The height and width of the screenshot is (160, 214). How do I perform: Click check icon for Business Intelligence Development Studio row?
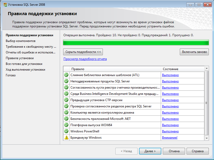pyautogui.click(x=66, y=94)
